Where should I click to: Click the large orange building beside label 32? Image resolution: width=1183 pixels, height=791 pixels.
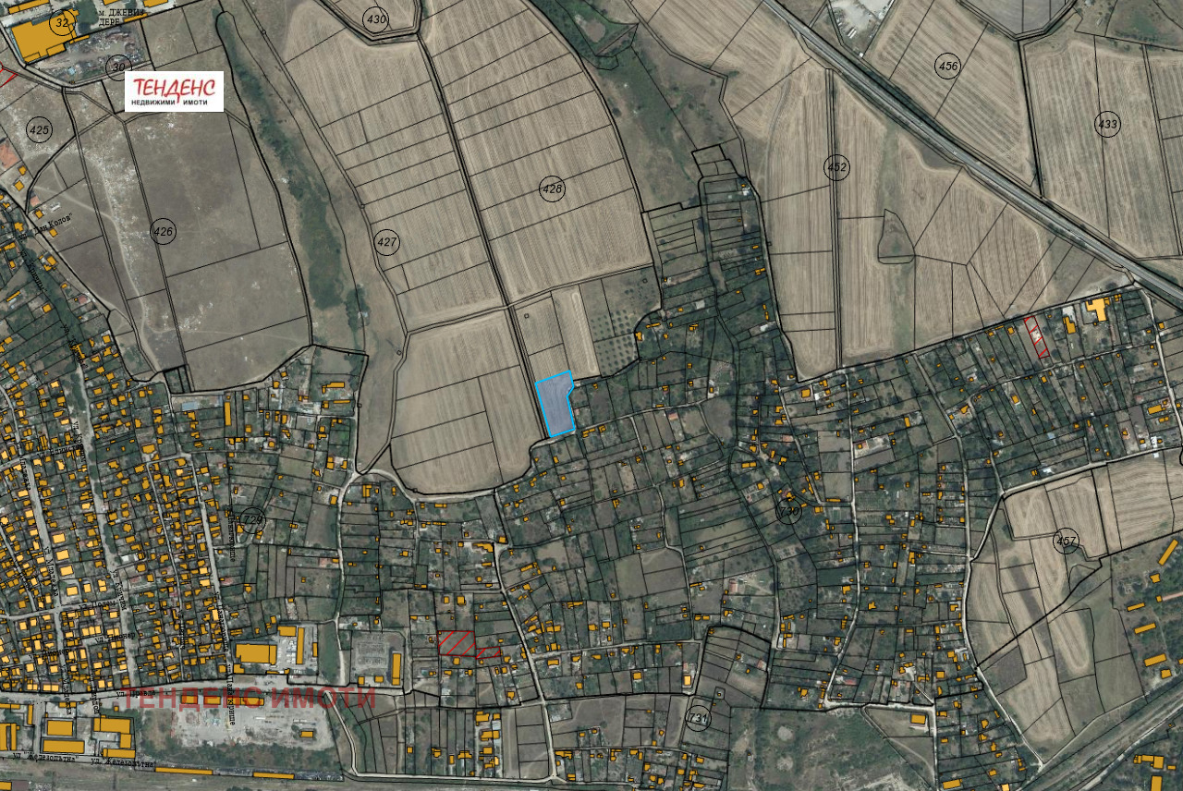coord(35,39)
